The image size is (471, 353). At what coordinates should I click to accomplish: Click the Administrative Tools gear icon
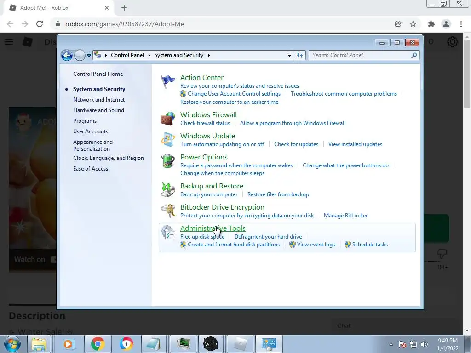click(x=167, y=232)
